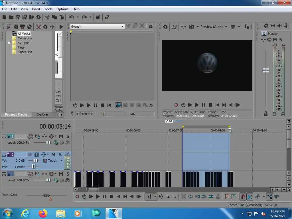Solo video track 3

tap(68, 174)
